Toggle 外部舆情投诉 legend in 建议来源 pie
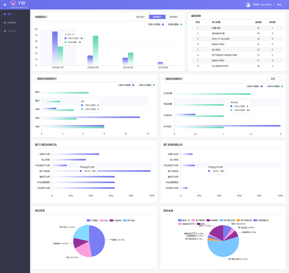Image resolution: width=289 pixels, height=273 pixels. click(261, 220)
